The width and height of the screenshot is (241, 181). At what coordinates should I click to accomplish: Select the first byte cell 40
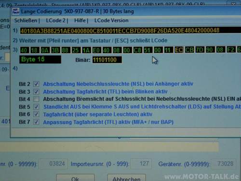coord(24,50)
